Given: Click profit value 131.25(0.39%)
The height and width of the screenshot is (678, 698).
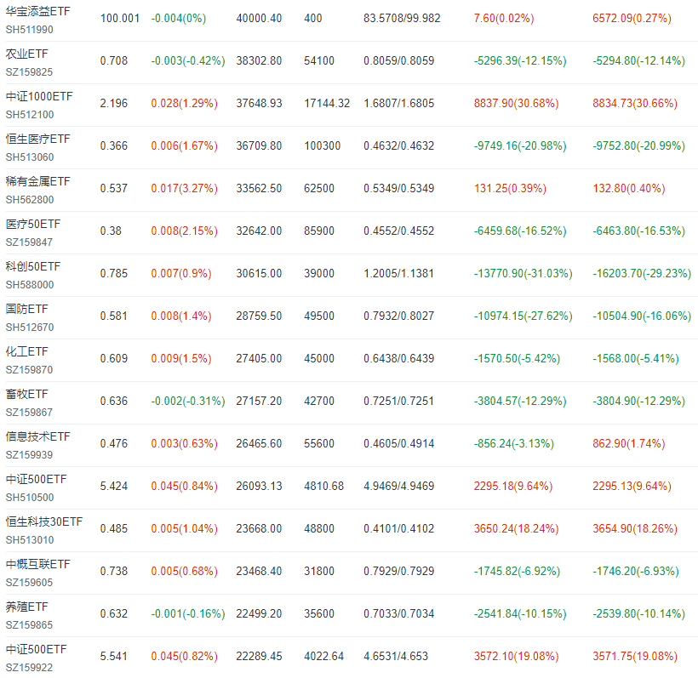Looking at the screenshot, I should click(x=510, y=188).
